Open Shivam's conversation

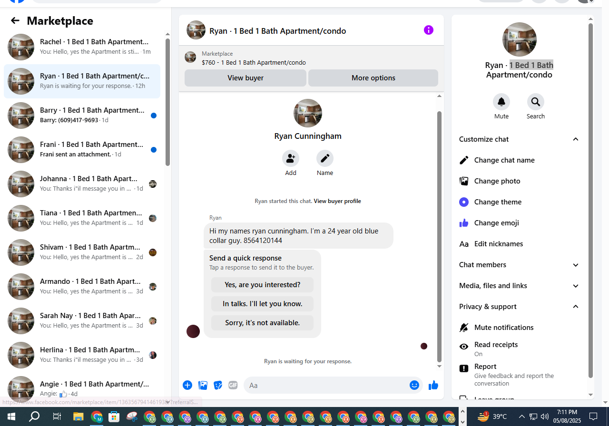82,252
